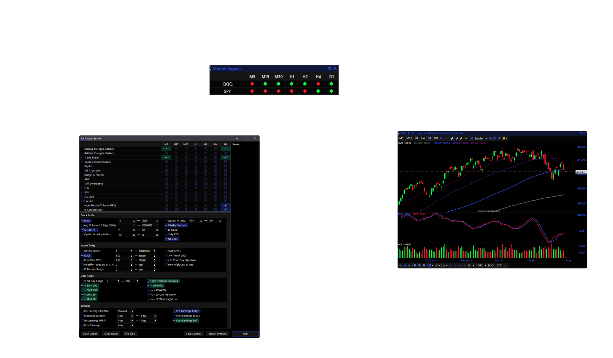Enable the Only ETFs checkbox
The width and height of the screenshot is (613, 358).
(166, 234)
